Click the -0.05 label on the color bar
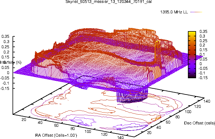This screenshot has height=139, width=215. tap(203, 68)
